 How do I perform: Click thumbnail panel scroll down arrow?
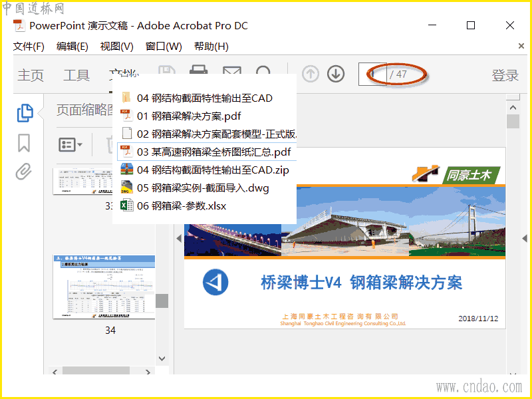162,358
